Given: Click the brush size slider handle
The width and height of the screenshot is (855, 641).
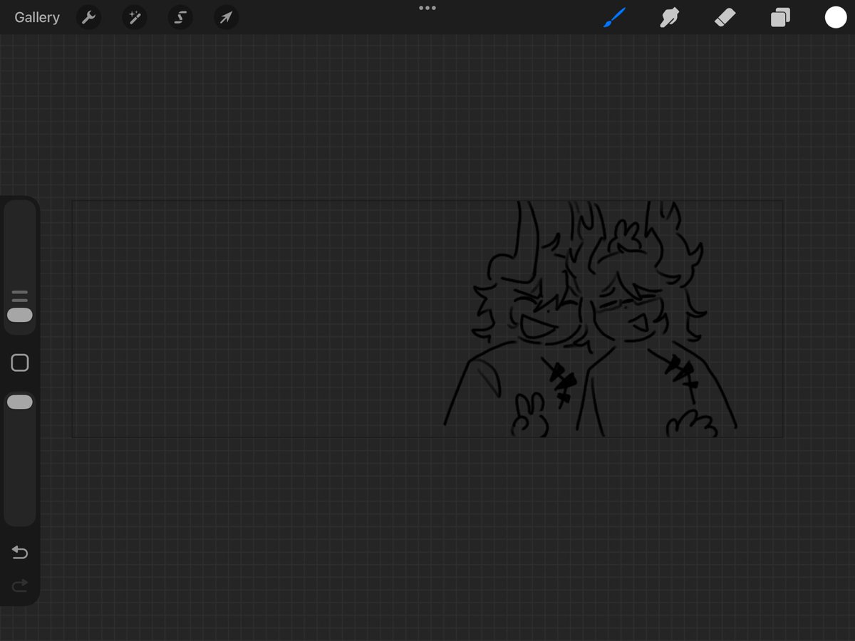Looking at the screenshot, I should click(20, 315).
